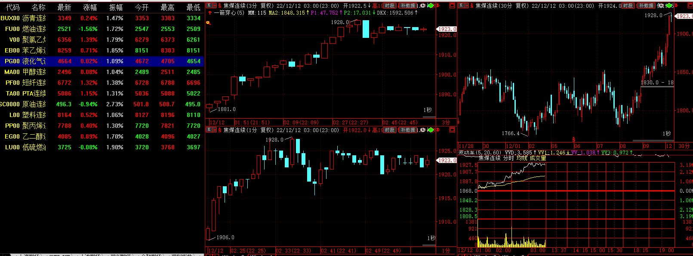This screenshot has height=256, width=693.
Task: Sort by 最高 column header
Action: [168, 7]
